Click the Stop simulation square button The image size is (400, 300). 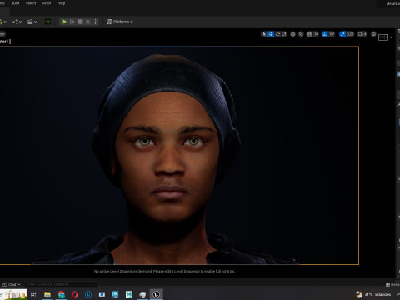pos(80,22)
